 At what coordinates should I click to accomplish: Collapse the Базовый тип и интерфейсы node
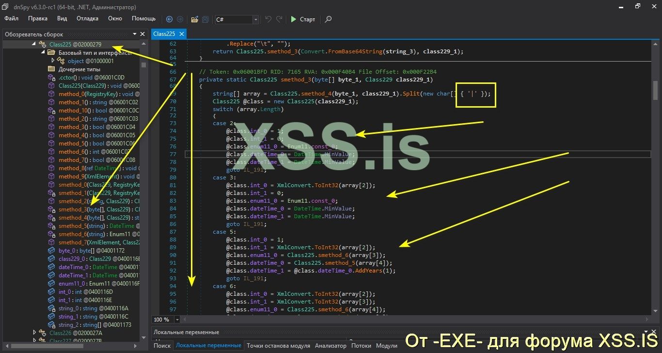tap(43, 52)
